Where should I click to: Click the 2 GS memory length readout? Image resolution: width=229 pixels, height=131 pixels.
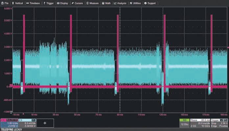click(x=193, y=126)
